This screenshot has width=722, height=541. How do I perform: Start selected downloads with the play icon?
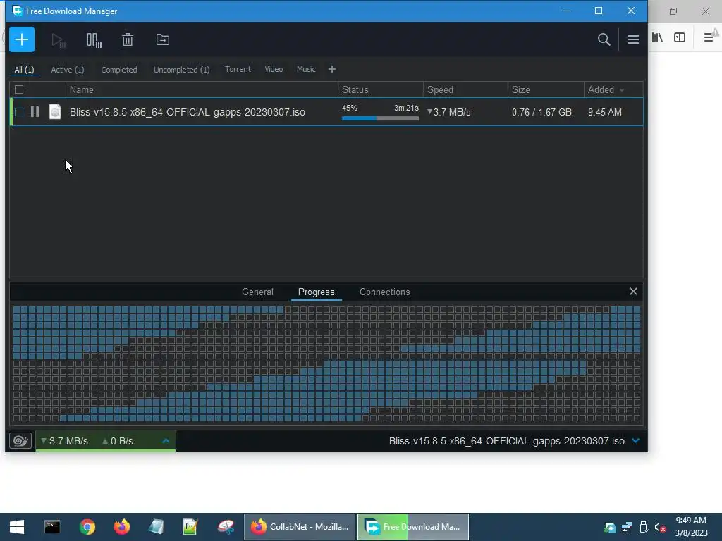tap(58, 40)
